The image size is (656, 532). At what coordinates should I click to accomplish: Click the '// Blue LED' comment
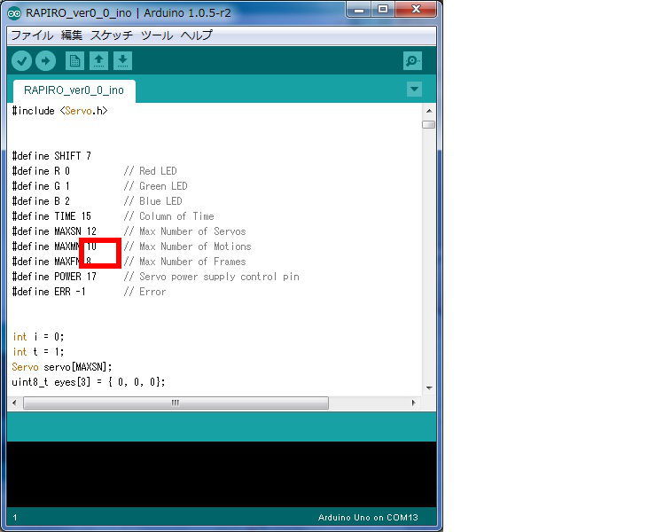tap(152, 201)
